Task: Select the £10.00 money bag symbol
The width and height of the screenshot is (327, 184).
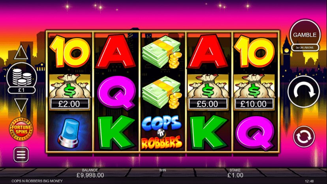Action: [254, 92]
